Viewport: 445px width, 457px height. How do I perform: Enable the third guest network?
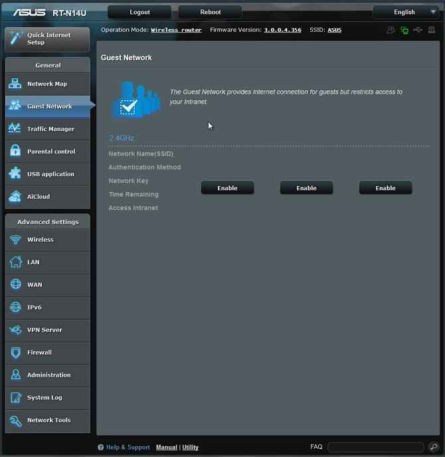tap(385, 188)
